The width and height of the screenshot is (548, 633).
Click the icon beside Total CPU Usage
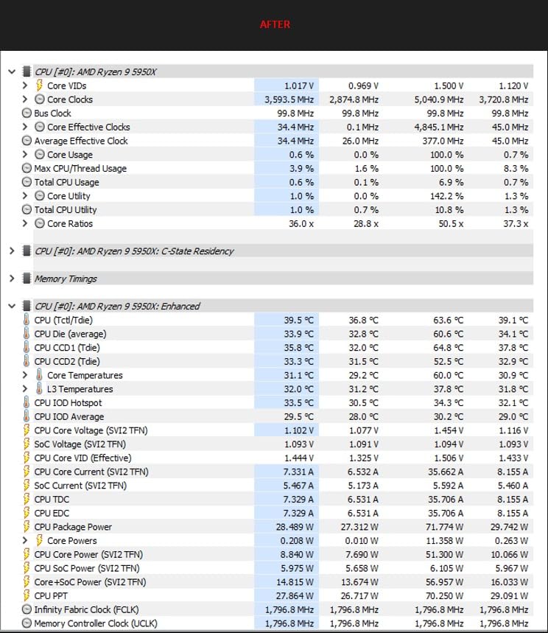27,182
